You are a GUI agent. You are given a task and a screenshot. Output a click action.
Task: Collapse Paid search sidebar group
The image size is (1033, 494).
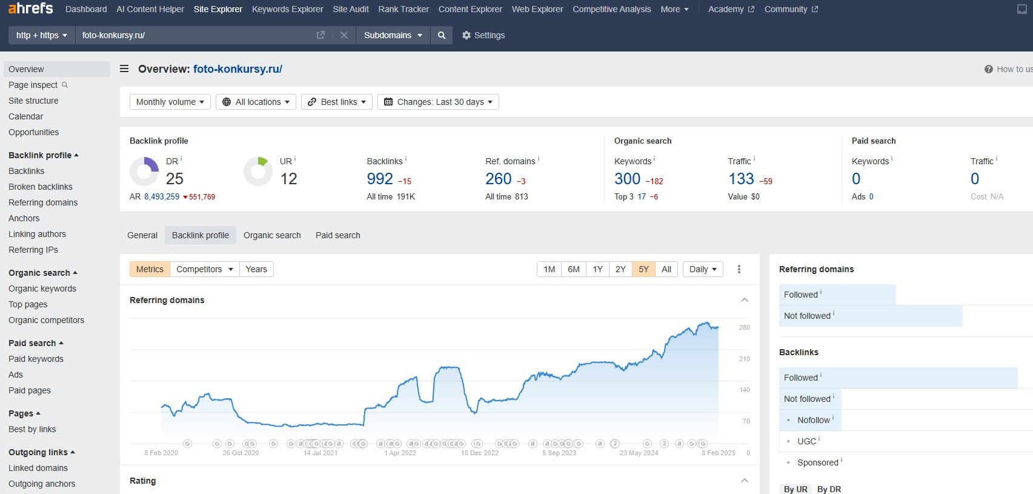pyautogui.click(x=36, y=343)
